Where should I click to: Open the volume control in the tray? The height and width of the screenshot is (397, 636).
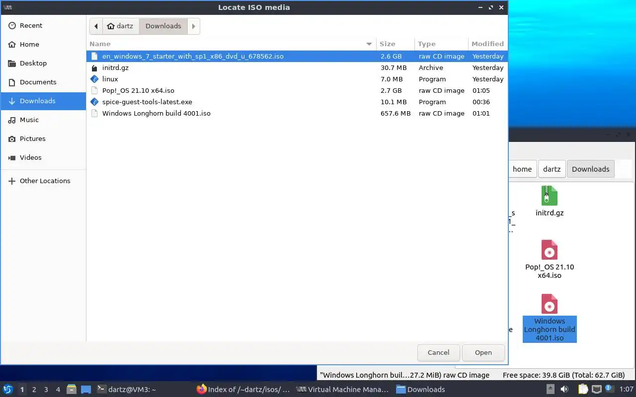(564, 390)
